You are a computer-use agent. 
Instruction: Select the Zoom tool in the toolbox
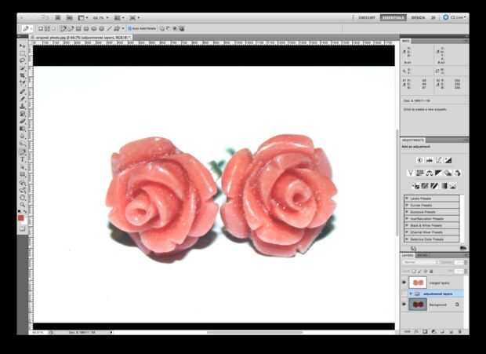point(23,205)
